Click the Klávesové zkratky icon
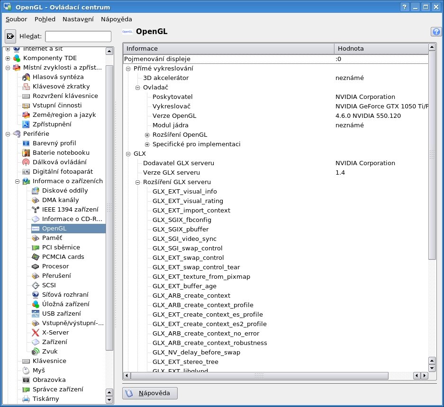The image size is (444, 407). [x=26, y=87]
